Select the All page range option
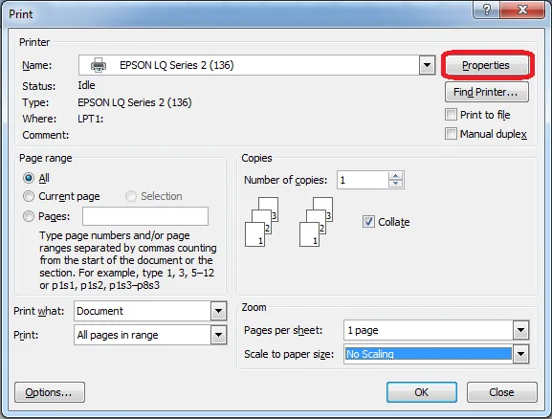This screenshot has height=419, width=552. pyautogui.click(x=29, y=178)
